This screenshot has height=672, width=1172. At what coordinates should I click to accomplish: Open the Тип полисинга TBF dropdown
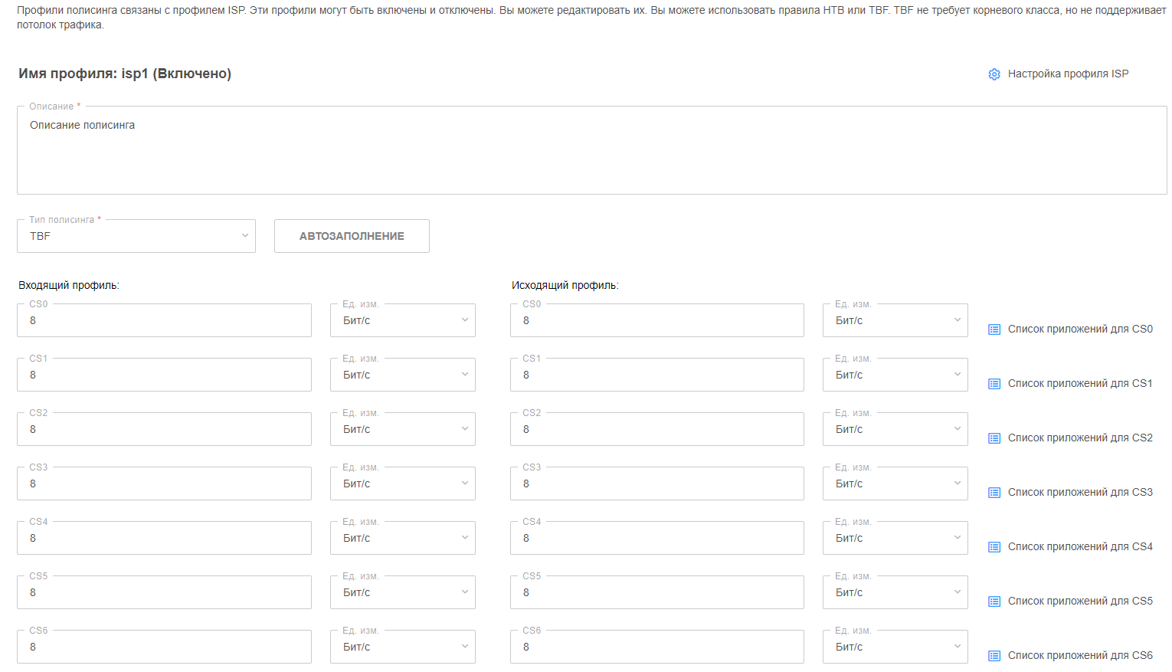136,236
